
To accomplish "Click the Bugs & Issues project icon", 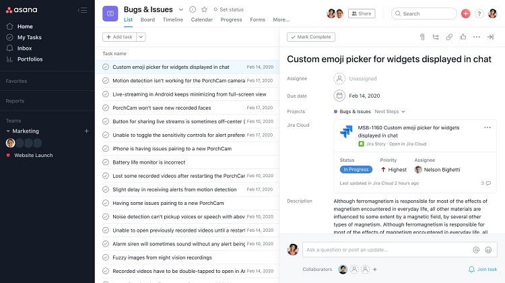I will pos(110,13).
